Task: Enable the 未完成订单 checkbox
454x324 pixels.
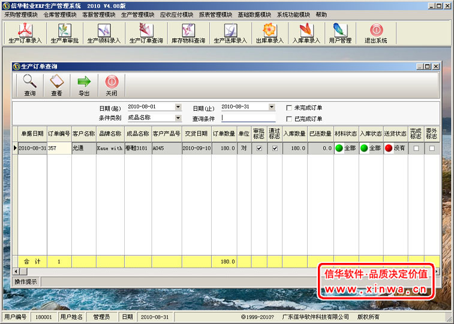Action: click(288, 108)
